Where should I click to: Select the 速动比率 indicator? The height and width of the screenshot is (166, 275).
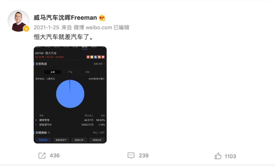[97, 140]
